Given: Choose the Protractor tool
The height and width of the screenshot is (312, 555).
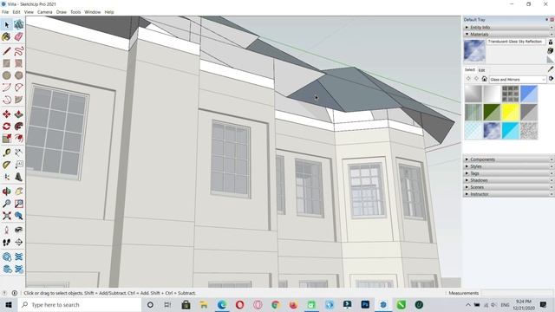Looking at the screenshot, I should (x=7, y=165).
